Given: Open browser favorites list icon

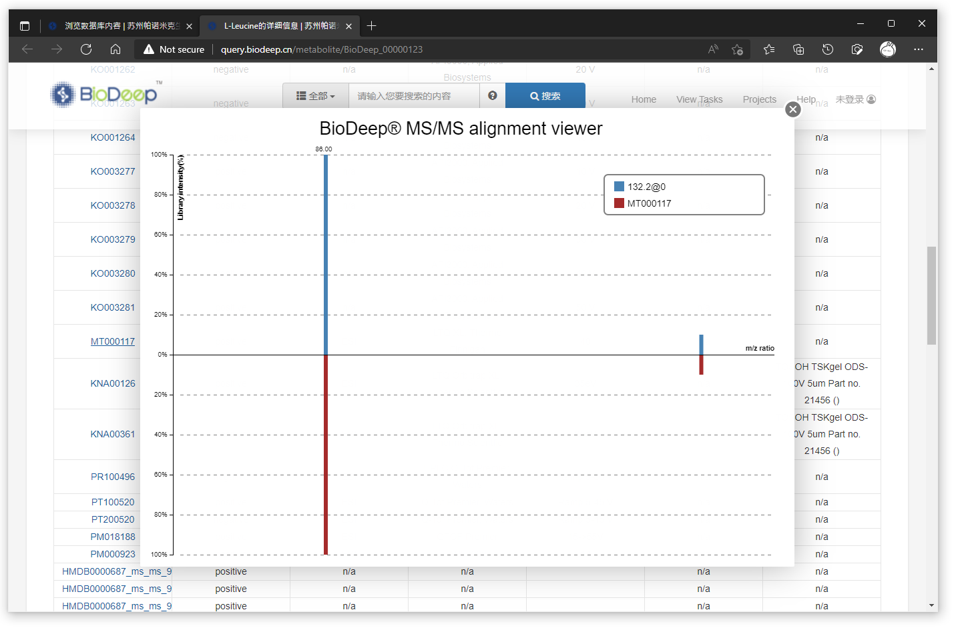Looking at the screenshot, I should (769, 49).
